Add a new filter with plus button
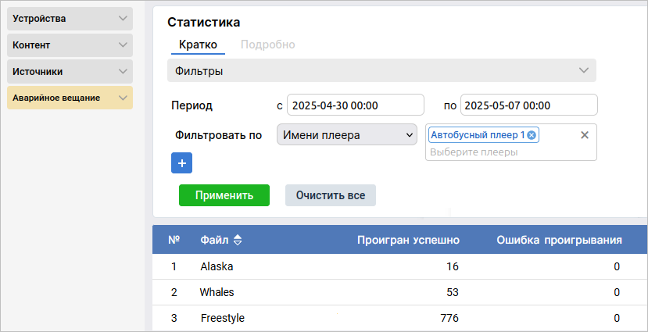Image resolution: width=648 pixels, height=332 pixels. (181, 163)
